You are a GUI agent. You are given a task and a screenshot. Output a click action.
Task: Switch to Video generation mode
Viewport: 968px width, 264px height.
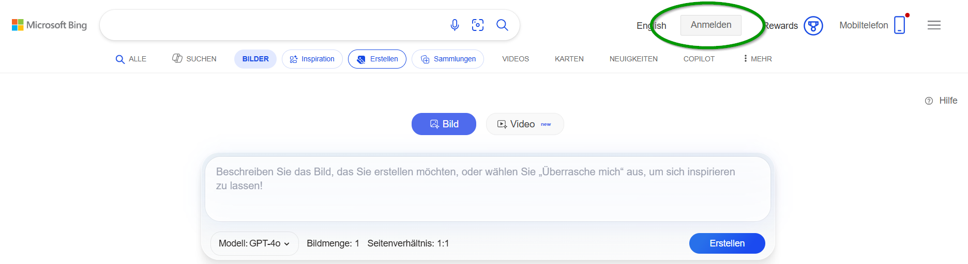pos(525,124)
